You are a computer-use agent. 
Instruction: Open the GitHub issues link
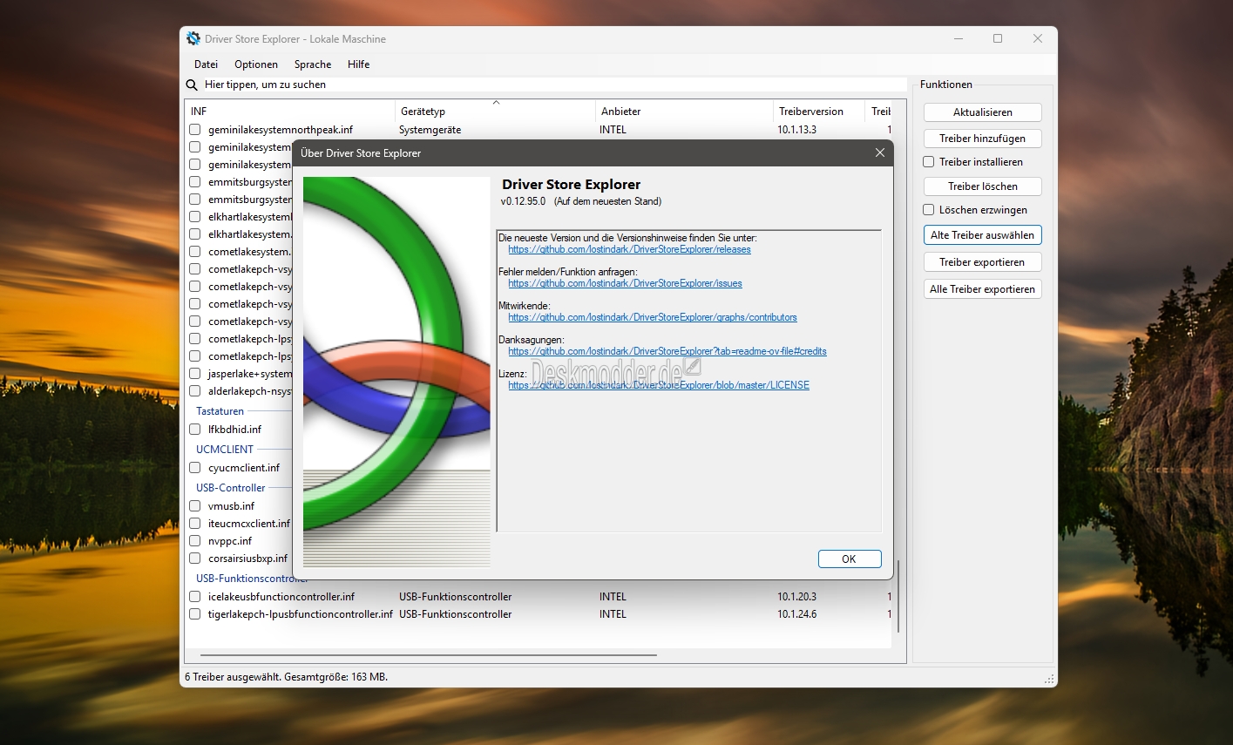click(626, 283)
